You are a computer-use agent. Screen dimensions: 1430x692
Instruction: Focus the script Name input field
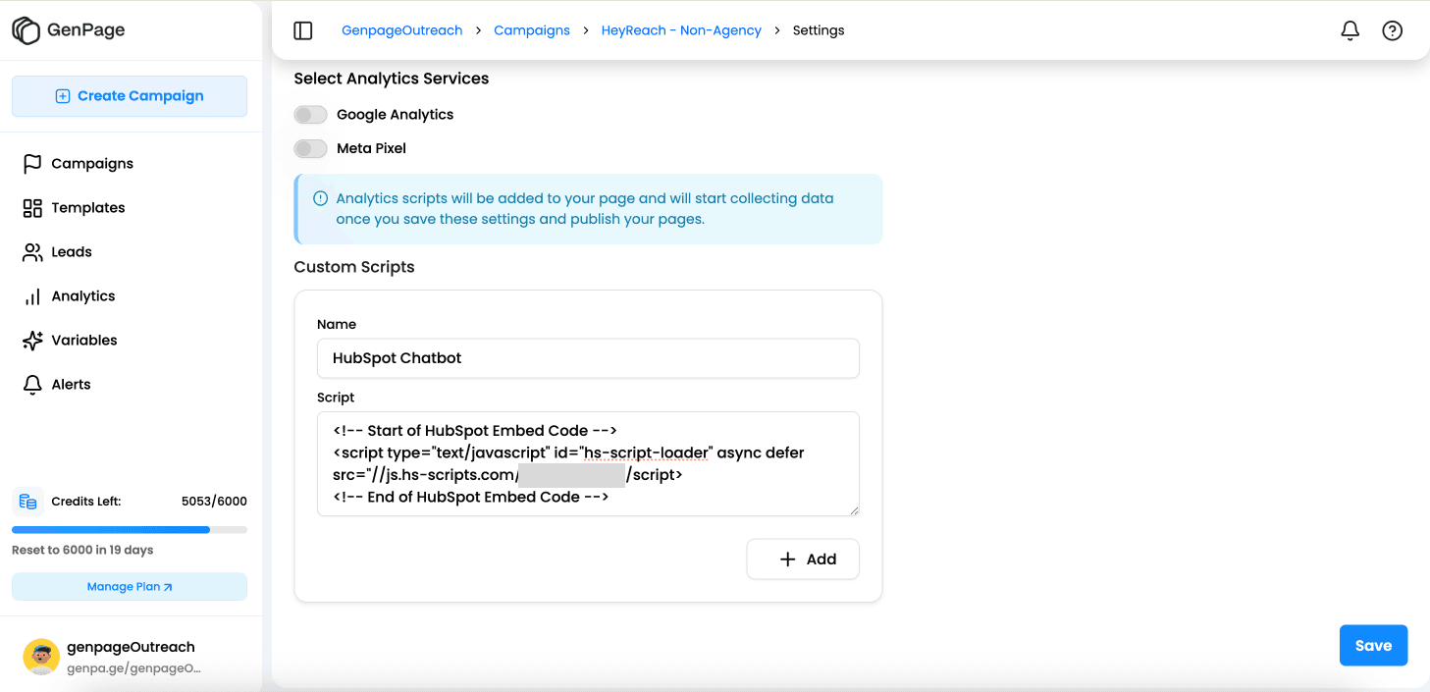pyautogui.click(x=588, y=358)
